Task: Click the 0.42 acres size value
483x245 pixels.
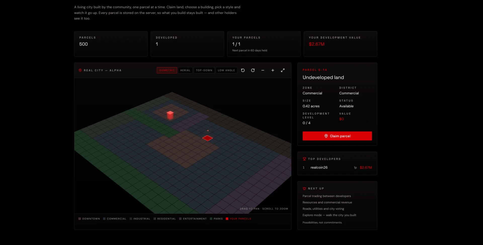Action: tap(311, 106)
